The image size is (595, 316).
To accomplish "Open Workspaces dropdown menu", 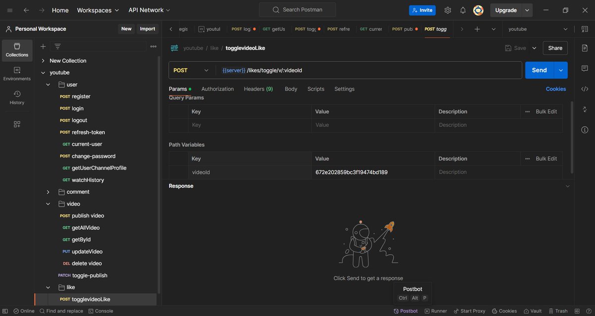I will pyautogui.click(x=98, y=10).
